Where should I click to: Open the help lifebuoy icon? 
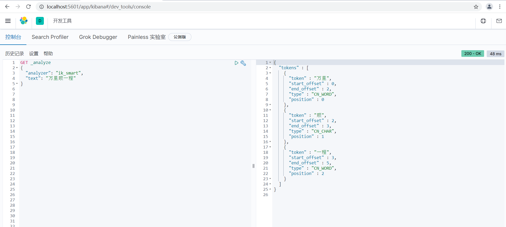pyautogui.click(x=483, y=21)
